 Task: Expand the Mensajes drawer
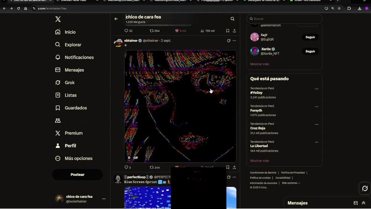pos(363,203)
